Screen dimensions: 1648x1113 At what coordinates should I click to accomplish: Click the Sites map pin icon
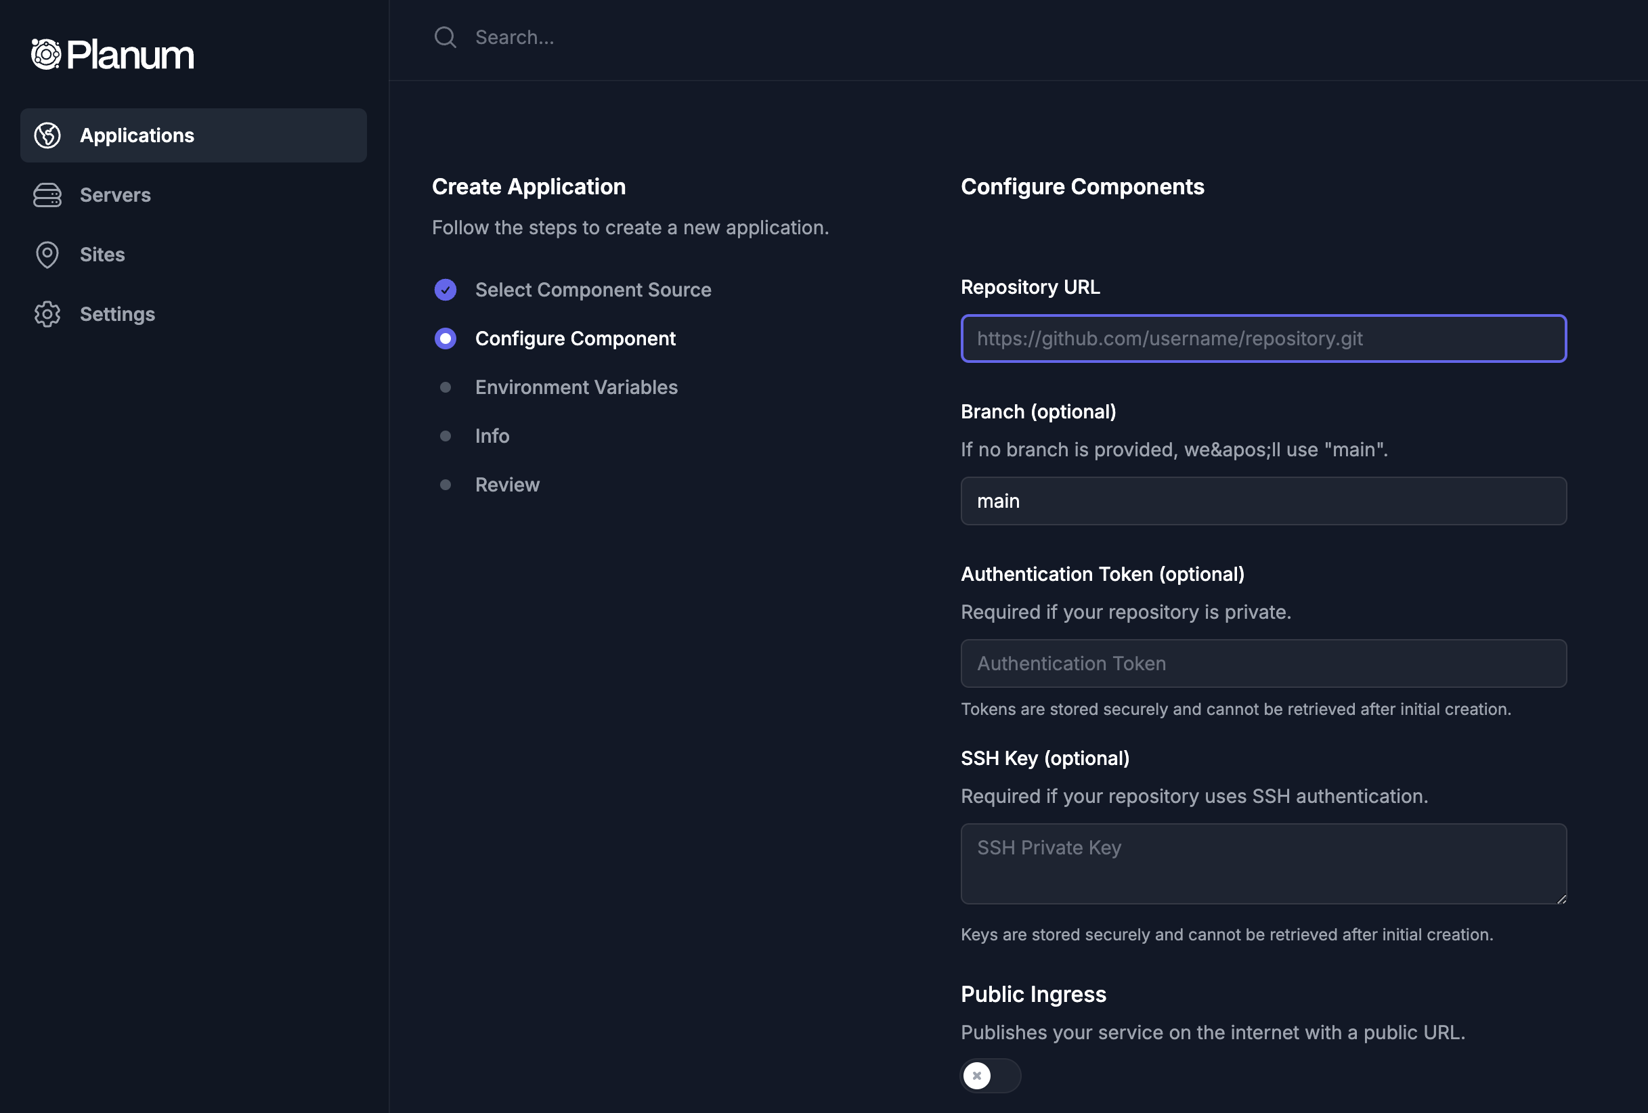[x=47, y=255]
